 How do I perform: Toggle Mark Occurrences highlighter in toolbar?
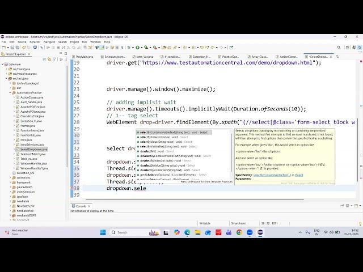point(102,48)
